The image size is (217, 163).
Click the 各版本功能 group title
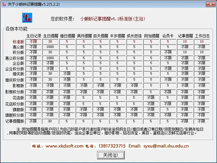pyautogui.click(x=16, y=29)
